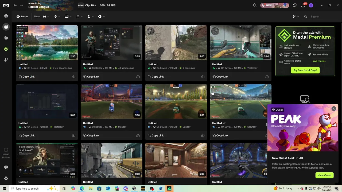
Task: Open the Windows Start menu
Action: (4, 189)
